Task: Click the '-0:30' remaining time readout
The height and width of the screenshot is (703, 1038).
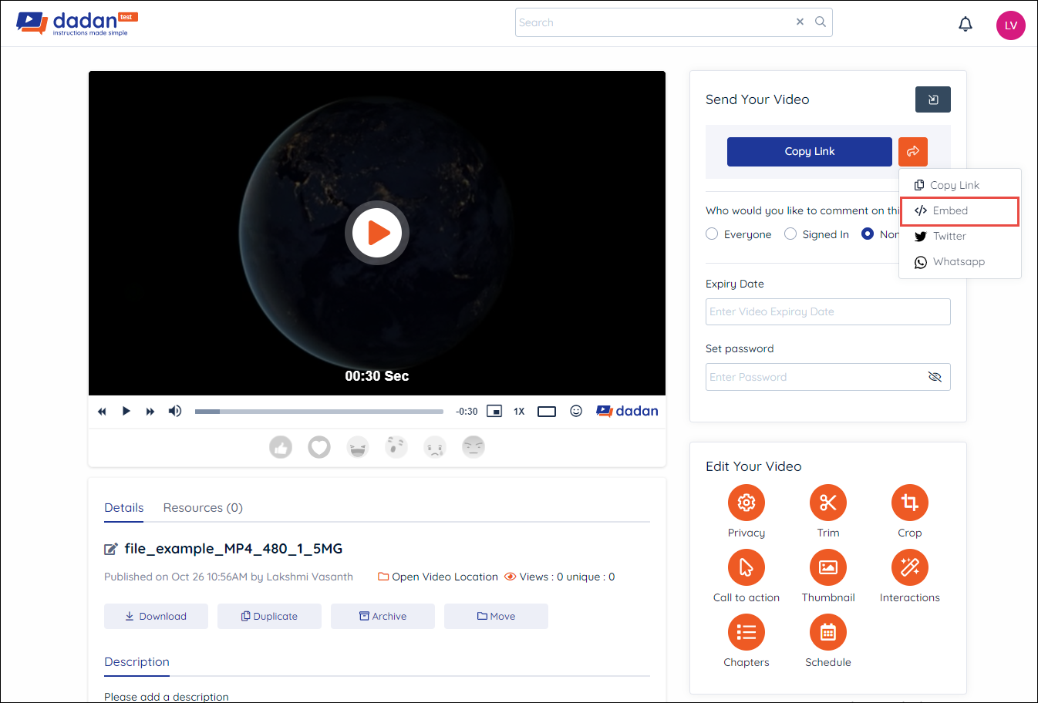Action: point(467,412)
